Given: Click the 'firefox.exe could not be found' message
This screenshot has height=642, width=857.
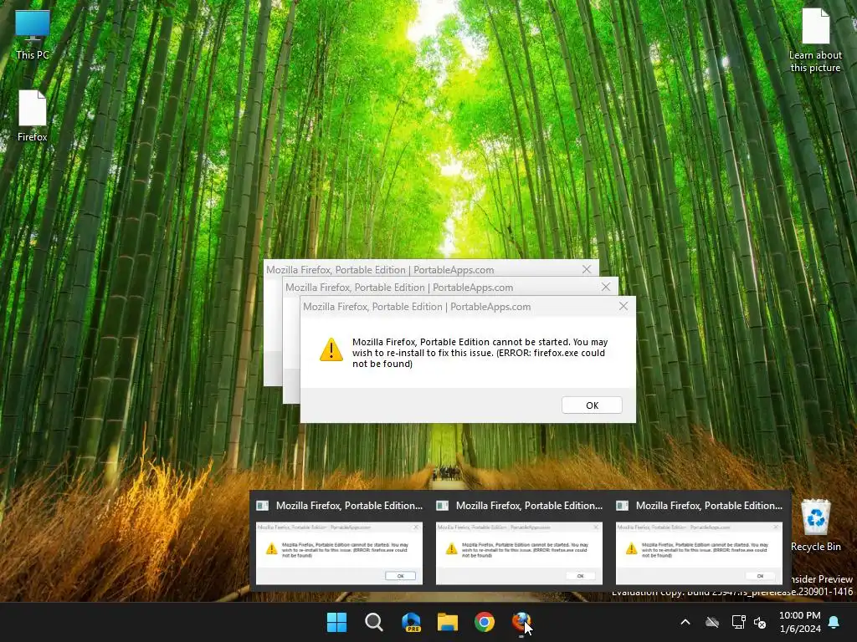Looking at the screenshot, I should (480, 353).
